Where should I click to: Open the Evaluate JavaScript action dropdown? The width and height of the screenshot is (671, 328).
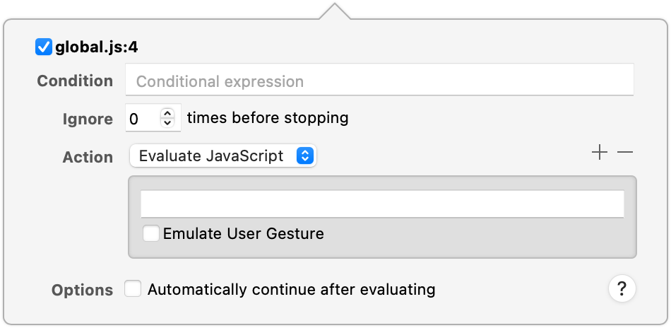222,156
